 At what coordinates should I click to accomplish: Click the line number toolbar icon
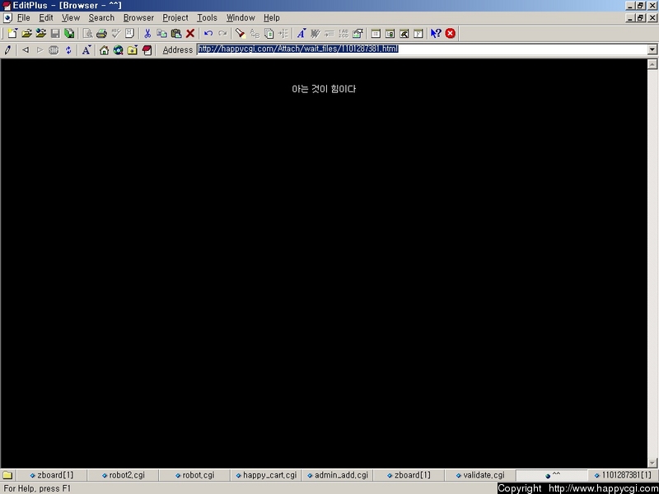point(344,33)
